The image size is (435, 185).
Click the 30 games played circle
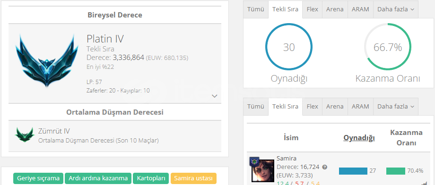point(289,47)
